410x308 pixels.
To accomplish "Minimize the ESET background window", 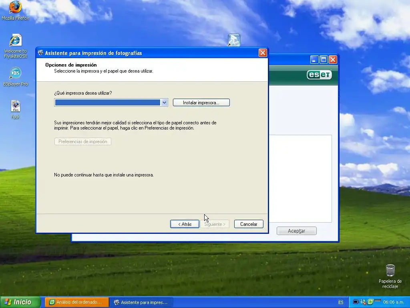I will [x=314, y=60].
